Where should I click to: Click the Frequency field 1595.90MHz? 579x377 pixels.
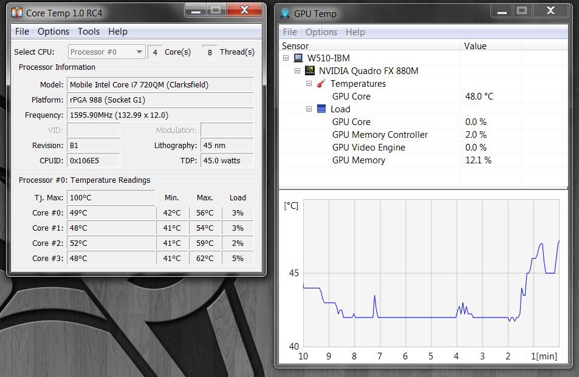click(160, 115)
